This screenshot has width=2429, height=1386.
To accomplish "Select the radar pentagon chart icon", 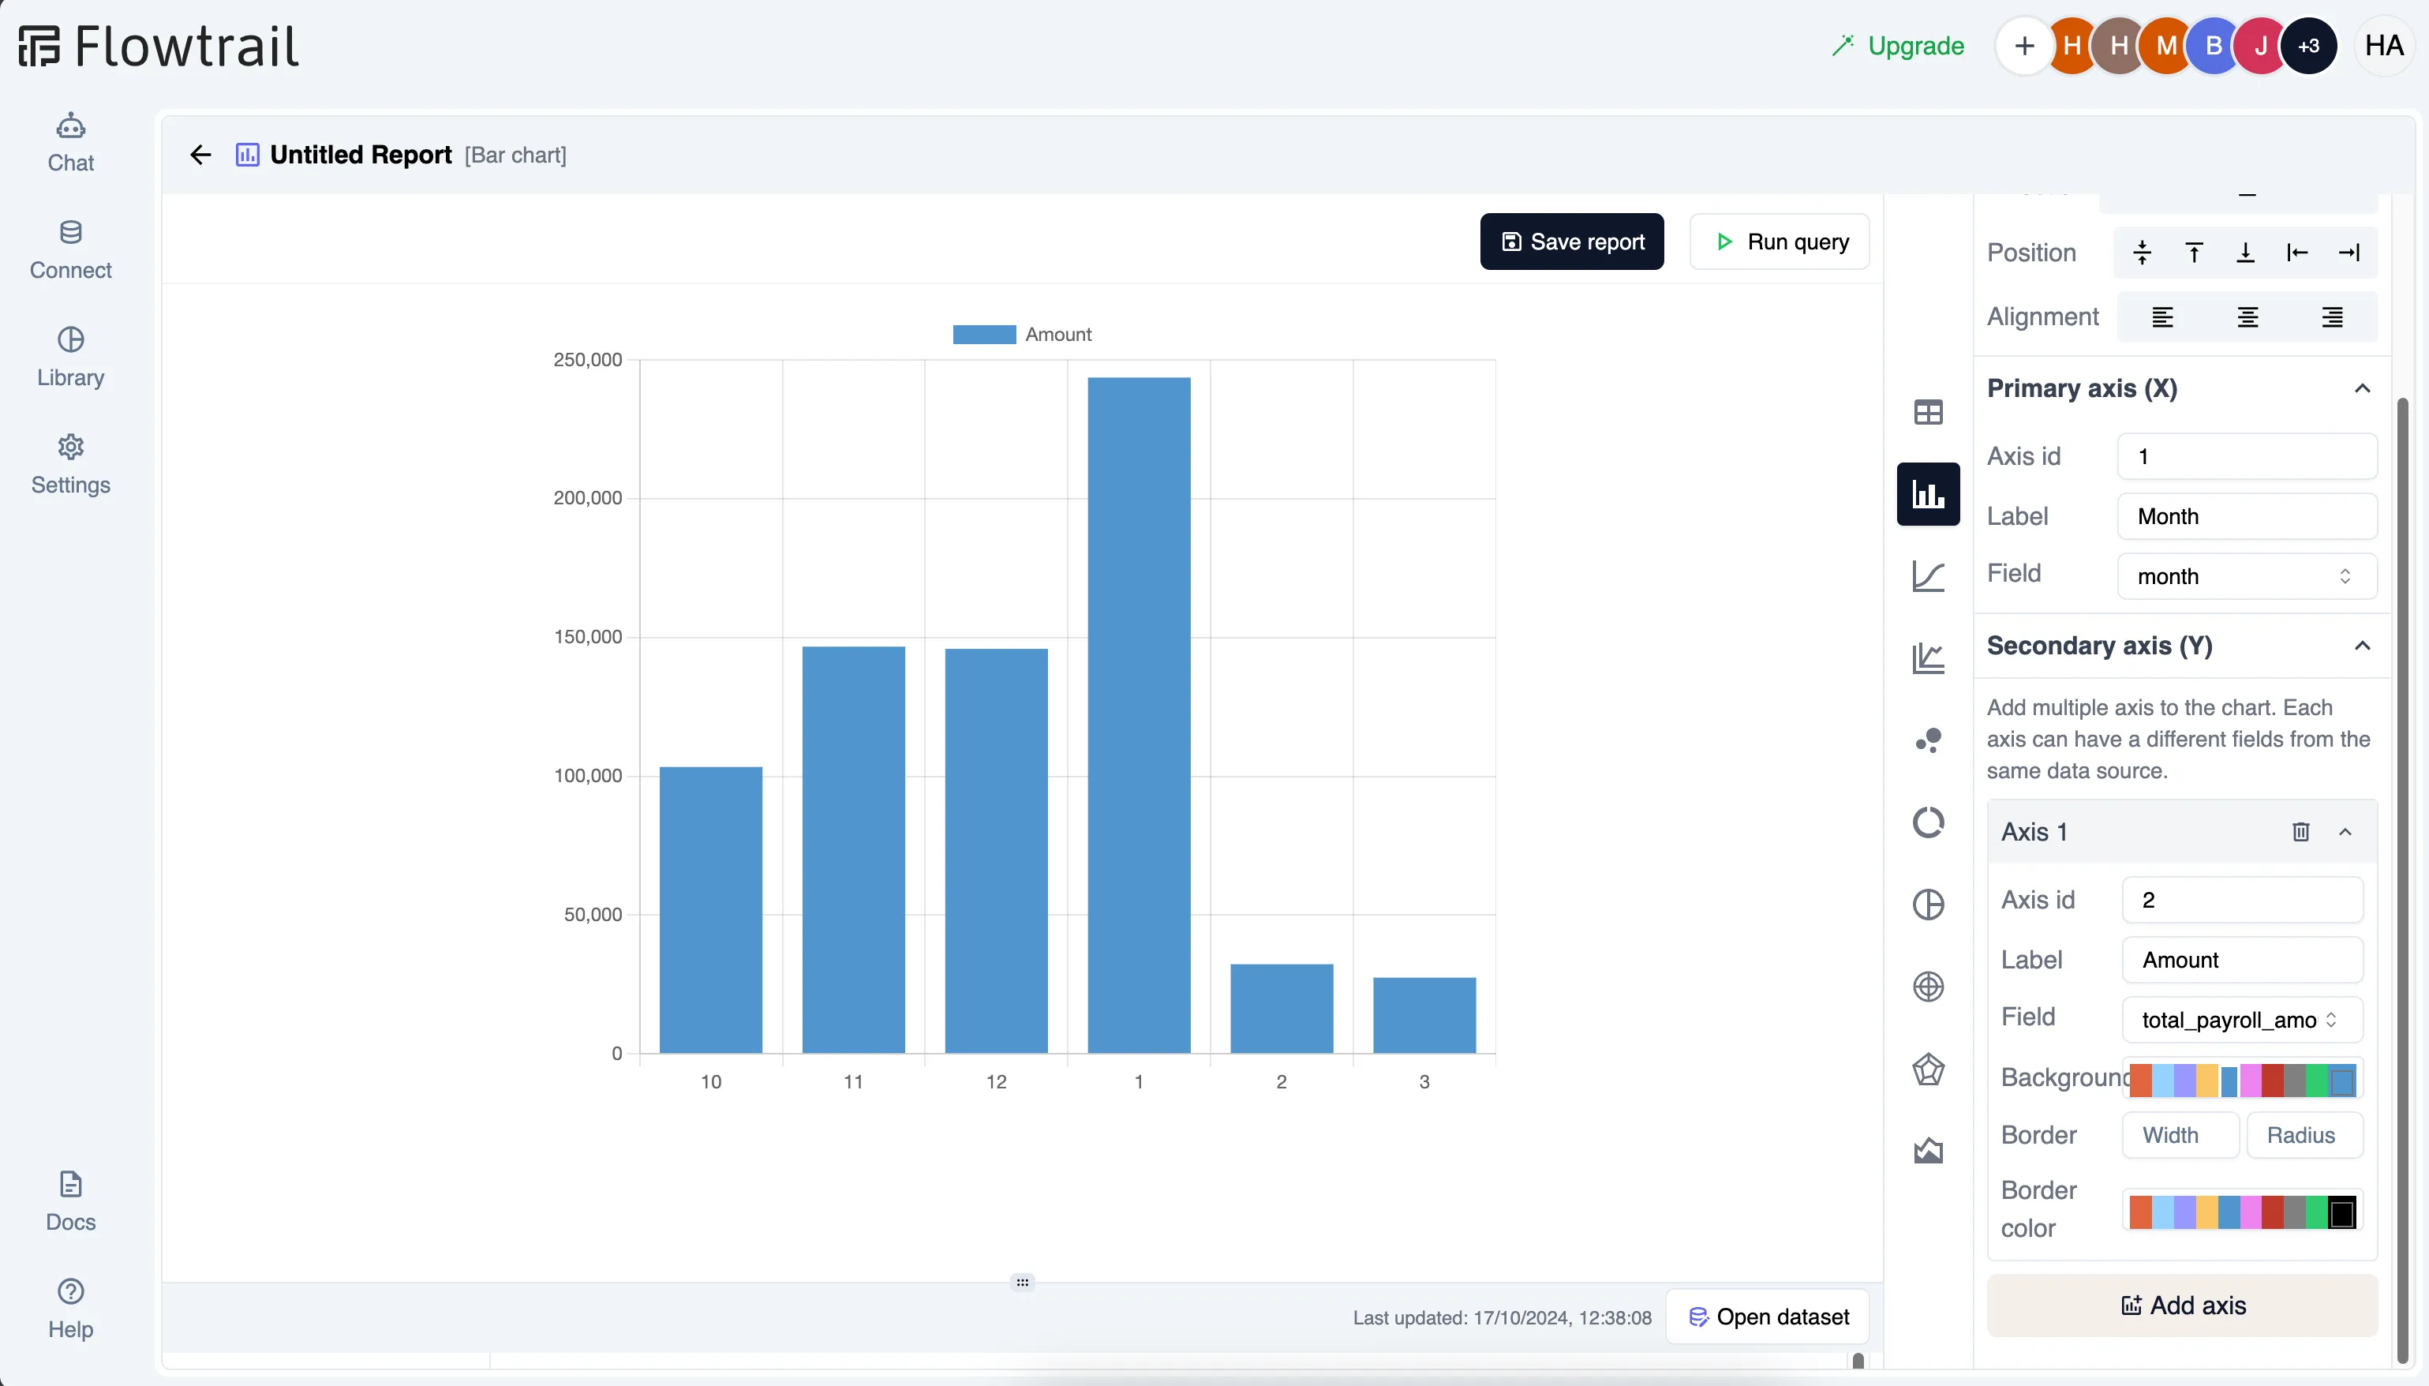I will point(1928,1069).
